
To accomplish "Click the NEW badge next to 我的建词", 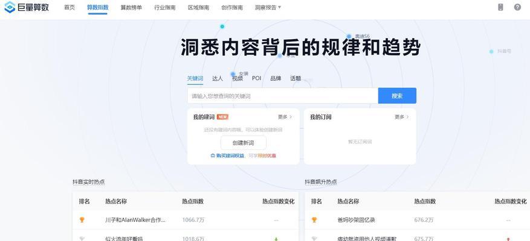I will [x=223, y=117].
